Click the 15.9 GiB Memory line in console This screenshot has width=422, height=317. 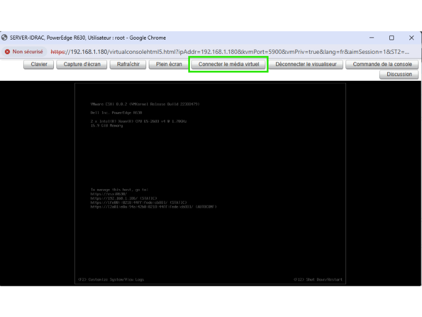pyautogui.click(x=107, y=125)
